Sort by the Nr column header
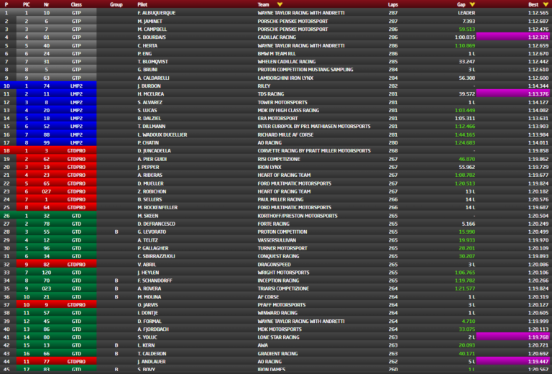Screen dimensions: 552x374 click(x=47, y=4)
